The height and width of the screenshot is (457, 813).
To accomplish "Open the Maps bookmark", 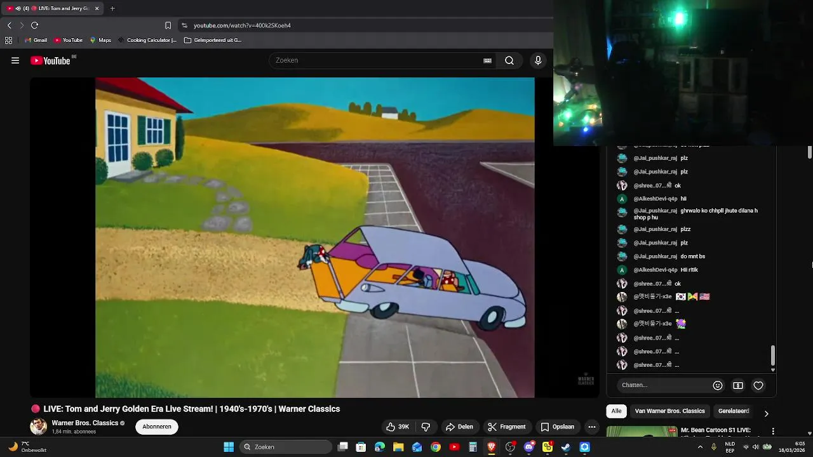I will point(100,40).
